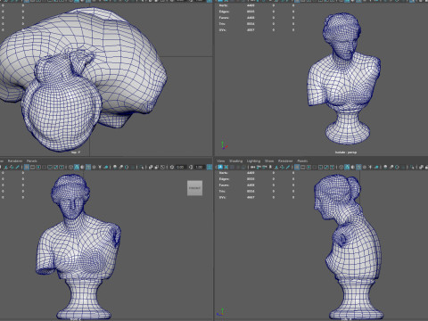Image resolution: width=428 pixels, height=321 pixels.
Task: Toggle X-ray display in bottom-right panel
Action: (x=422, y=167)
